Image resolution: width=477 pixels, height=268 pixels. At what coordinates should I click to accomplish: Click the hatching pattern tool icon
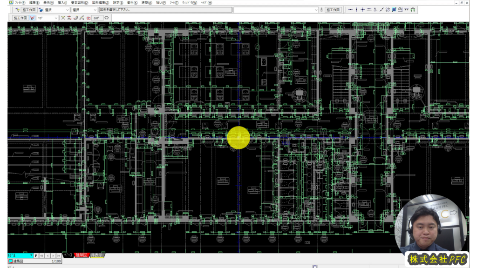tap(394, 10)
